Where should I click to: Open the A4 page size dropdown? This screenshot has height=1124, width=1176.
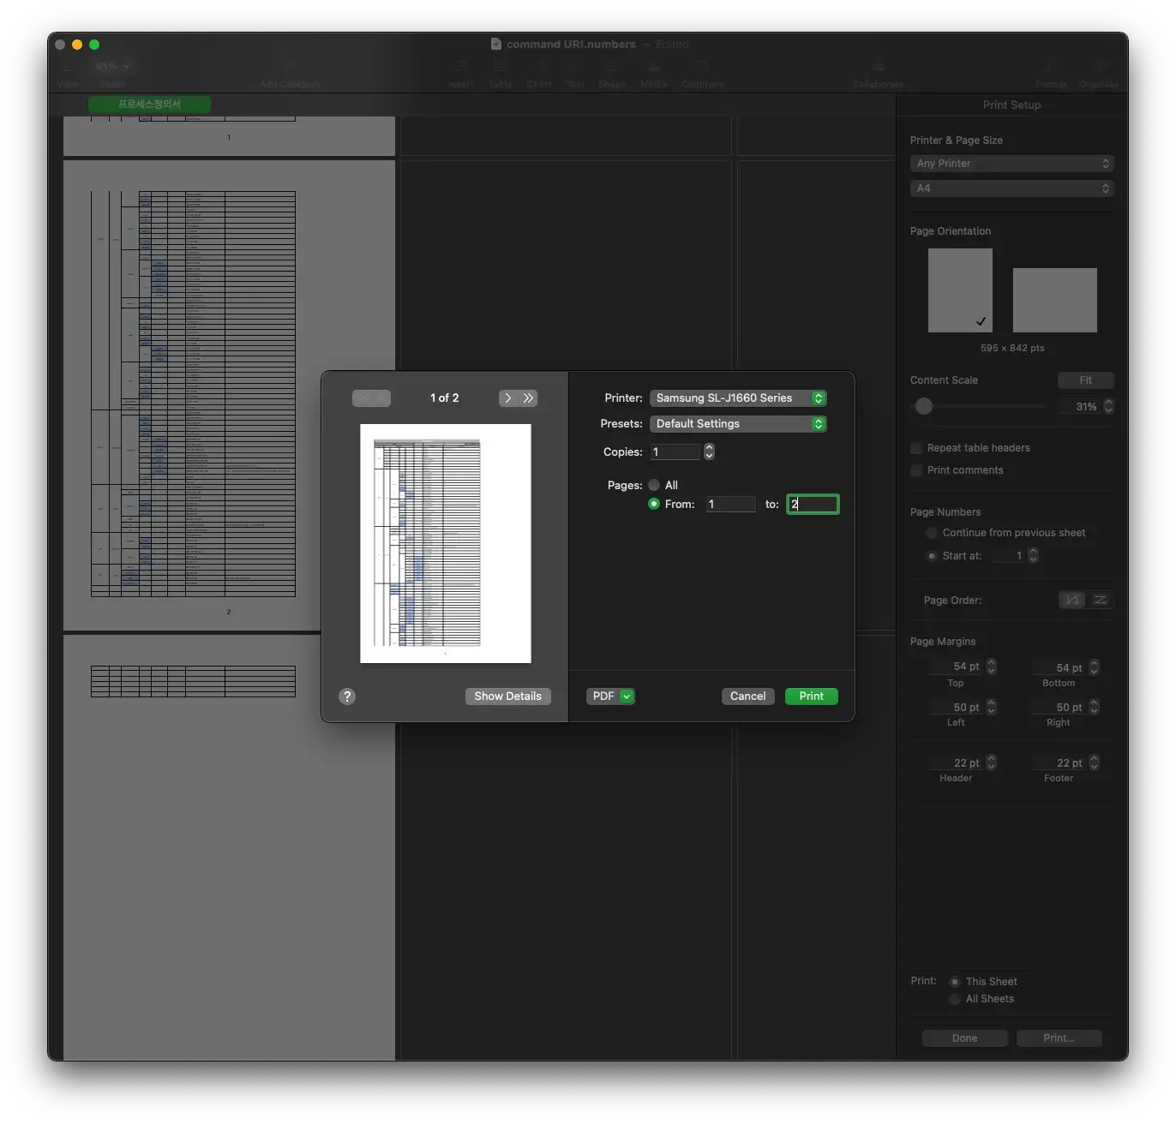1011,188
